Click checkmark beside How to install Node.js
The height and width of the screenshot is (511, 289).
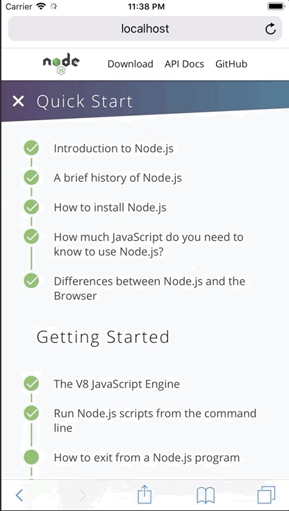click(31, 208)
